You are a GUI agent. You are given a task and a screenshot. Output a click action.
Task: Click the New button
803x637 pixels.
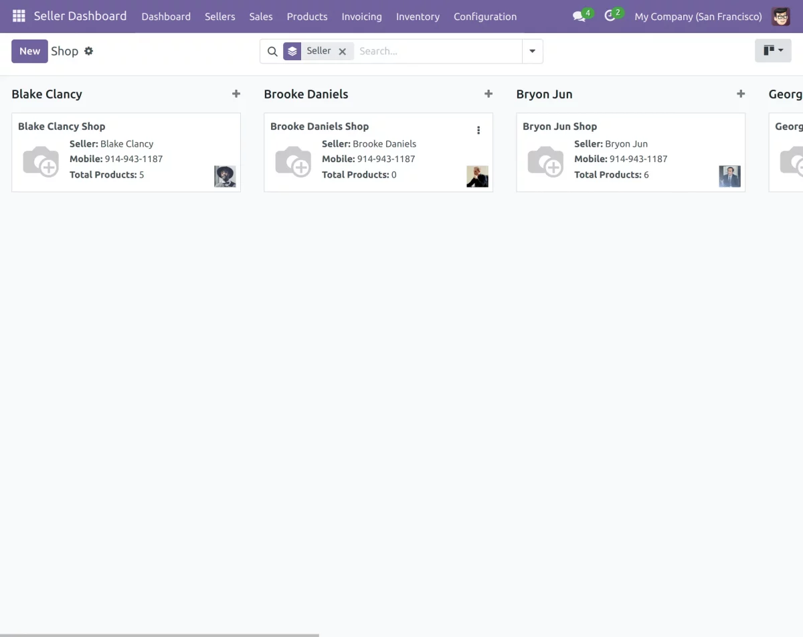pos(29,51)
